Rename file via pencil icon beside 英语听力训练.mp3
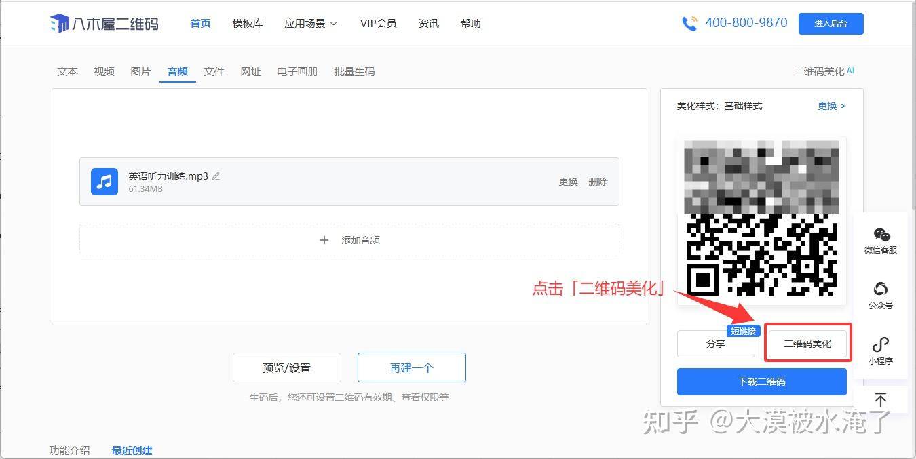Viewport: 916px width, 459px height. 216,176
